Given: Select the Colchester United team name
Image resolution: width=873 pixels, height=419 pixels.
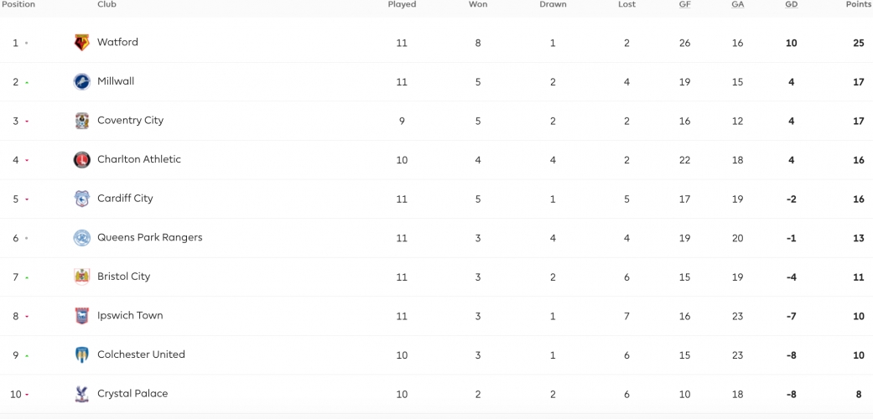Looking at the screenshot, I should point(141,354).
